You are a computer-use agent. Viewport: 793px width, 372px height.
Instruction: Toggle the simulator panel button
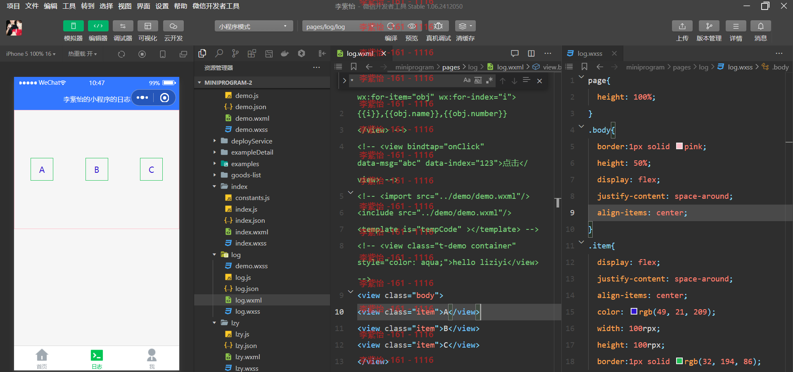tap(73, 26)
